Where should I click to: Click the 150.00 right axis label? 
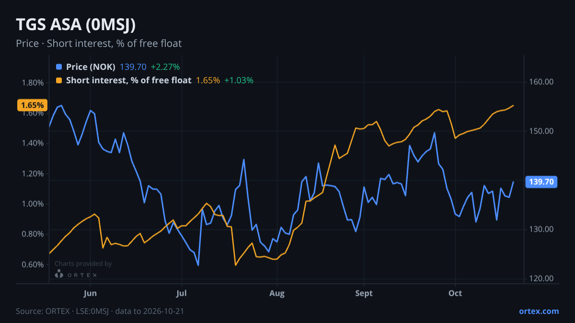542,131
